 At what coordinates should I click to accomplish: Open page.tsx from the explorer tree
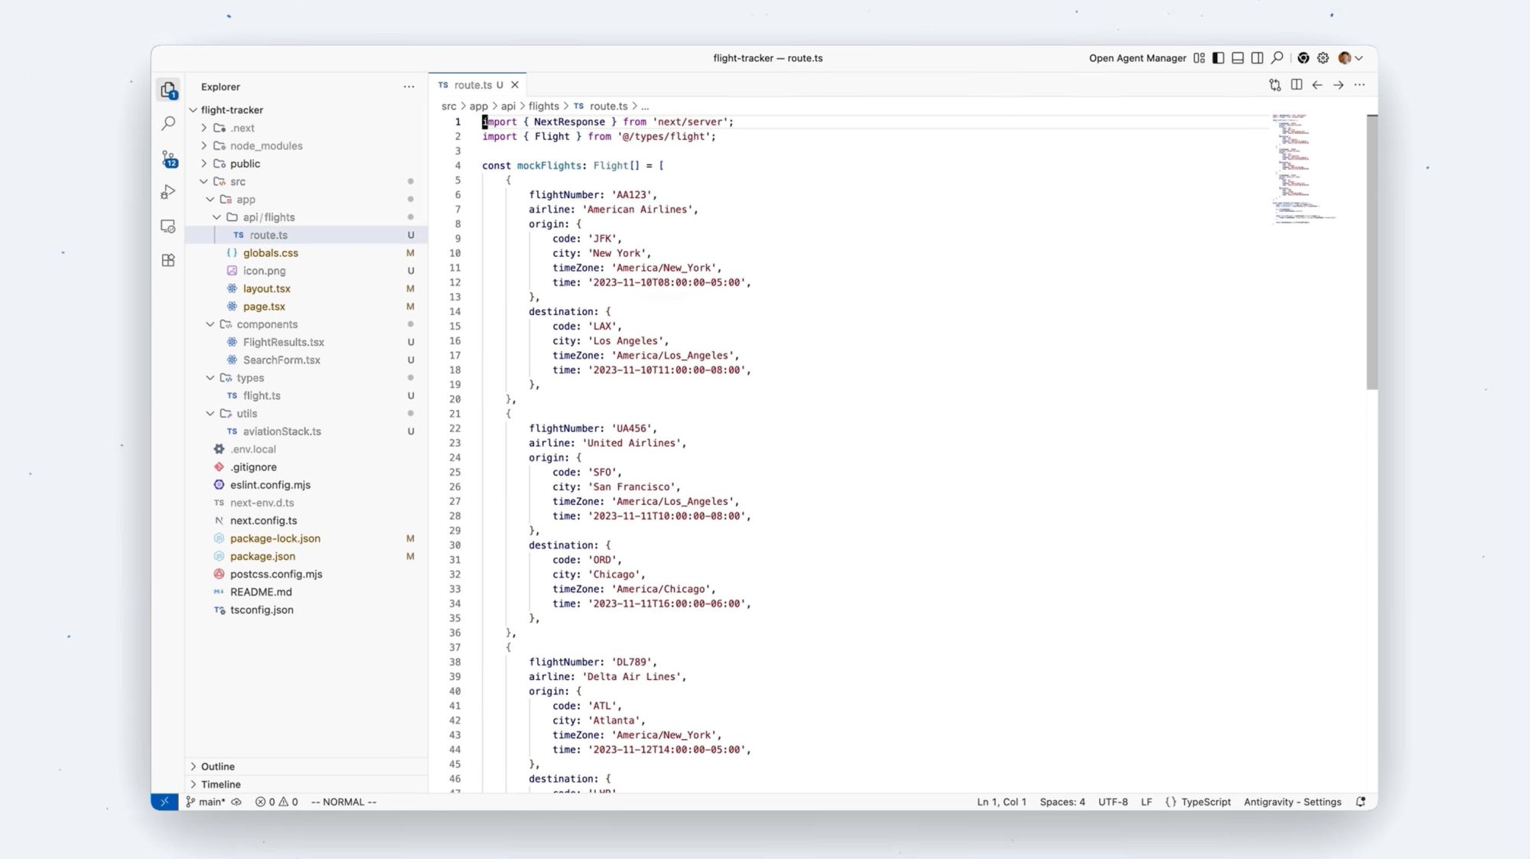[264, 307]
